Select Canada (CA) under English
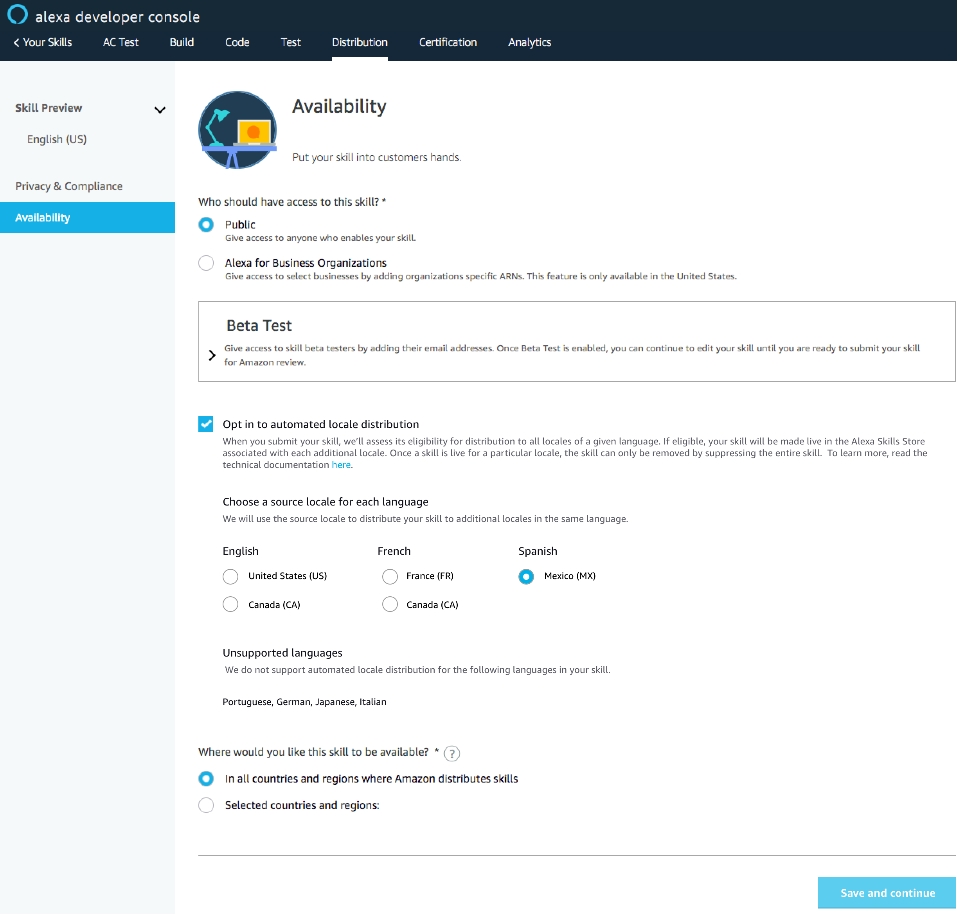The height and width of the screenshot is (914, 957). [x=230, y=605]
